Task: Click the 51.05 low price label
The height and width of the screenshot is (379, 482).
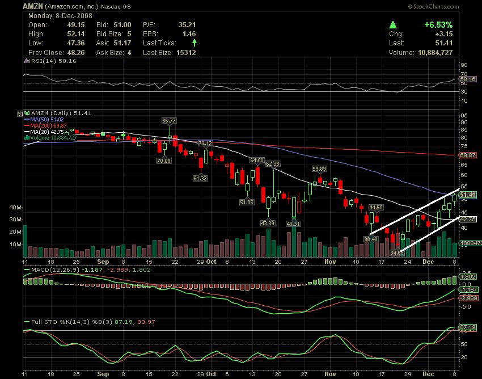Action: point(247,202)
